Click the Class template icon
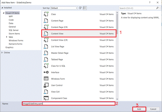Screen dimensions: 162x112 click(46, 14)
